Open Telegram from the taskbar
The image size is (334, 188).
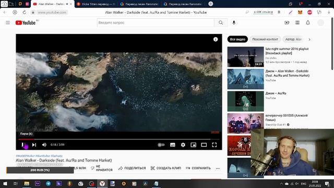pyautogui.click(x=49, y=183)
